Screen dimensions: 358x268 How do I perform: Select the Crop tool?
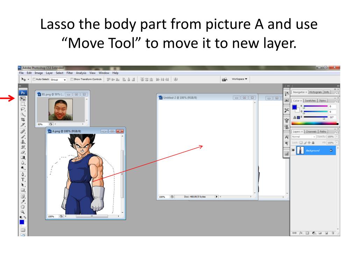23,120
